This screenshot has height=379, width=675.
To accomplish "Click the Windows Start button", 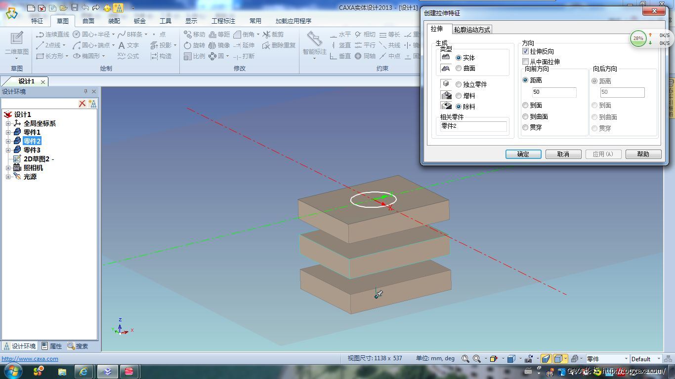I will [x=12, y=371].
